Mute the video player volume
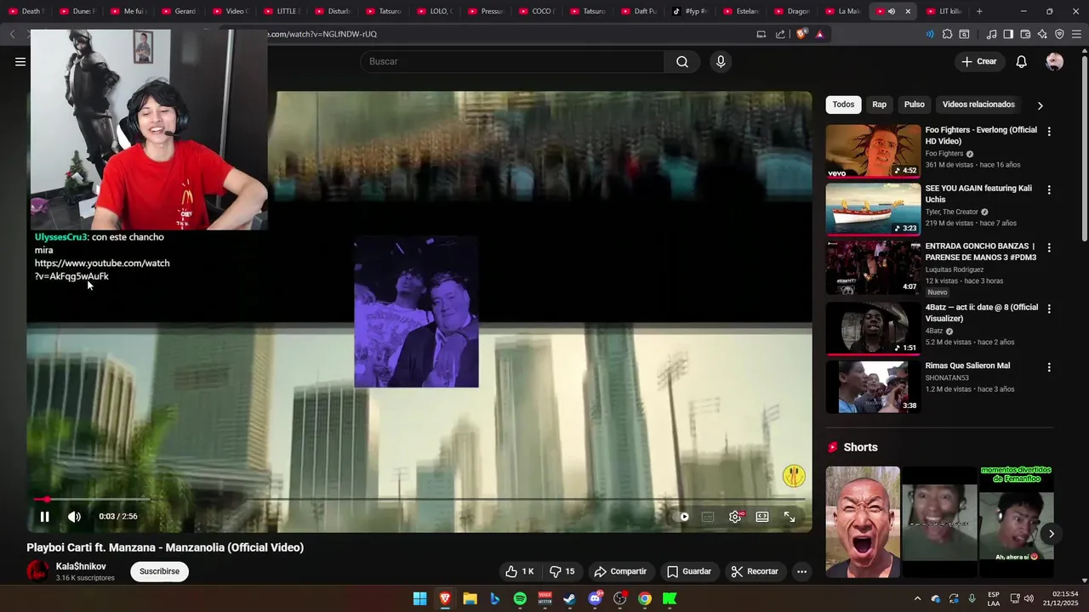Image resolution: width=1089 pixels, height=612 pixels. tap(75, 516)
